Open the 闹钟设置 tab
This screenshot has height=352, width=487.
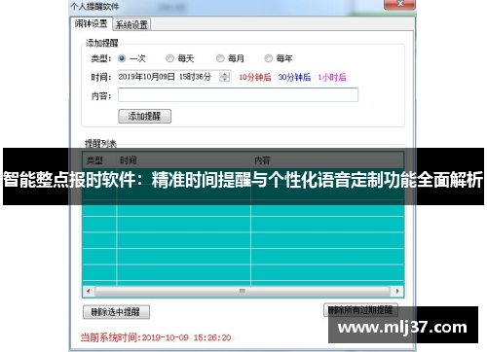pyautogui.click(x=91, y=23)
